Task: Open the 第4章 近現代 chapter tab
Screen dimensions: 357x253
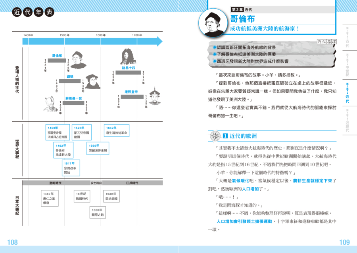Action: point(347,121)
